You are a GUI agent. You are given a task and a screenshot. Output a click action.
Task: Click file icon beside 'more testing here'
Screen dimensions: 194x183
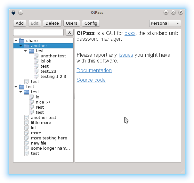coord(27,138)
